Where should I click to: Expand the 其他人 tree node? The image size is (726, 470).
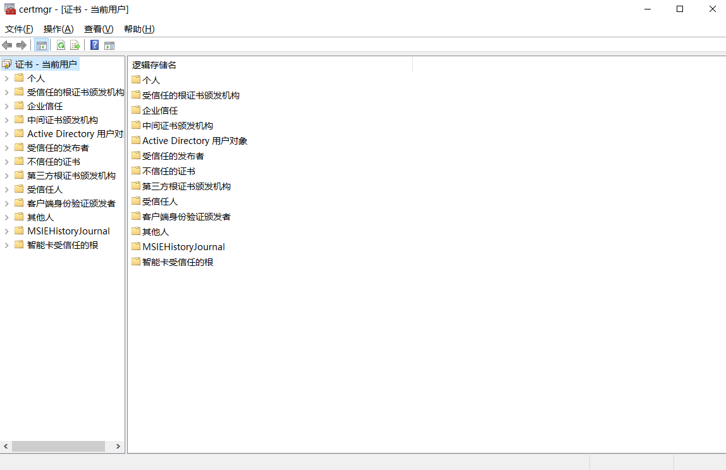click(6, 217)
